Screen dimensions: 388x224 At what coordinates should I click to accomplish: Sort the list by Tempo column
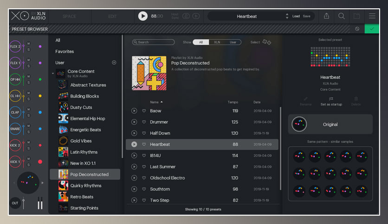(233, 102)
